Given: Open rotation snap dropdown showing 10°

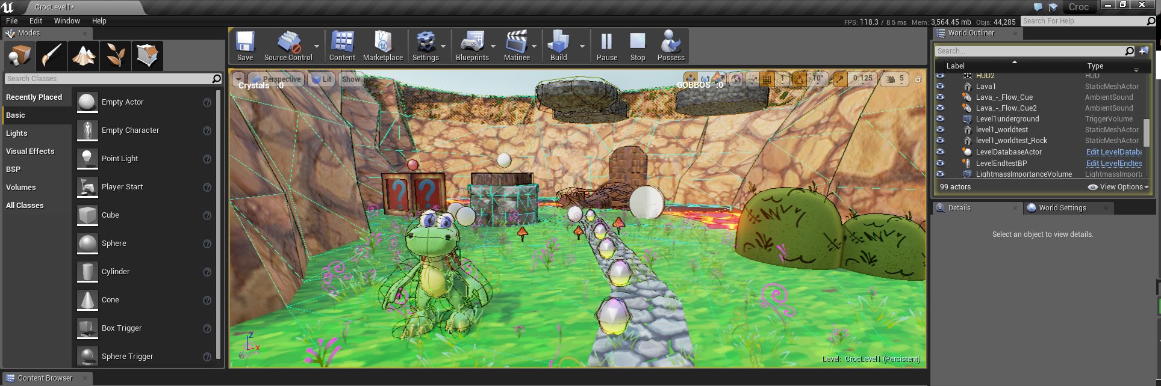Looking at the screenshot, I should [818, 79].
